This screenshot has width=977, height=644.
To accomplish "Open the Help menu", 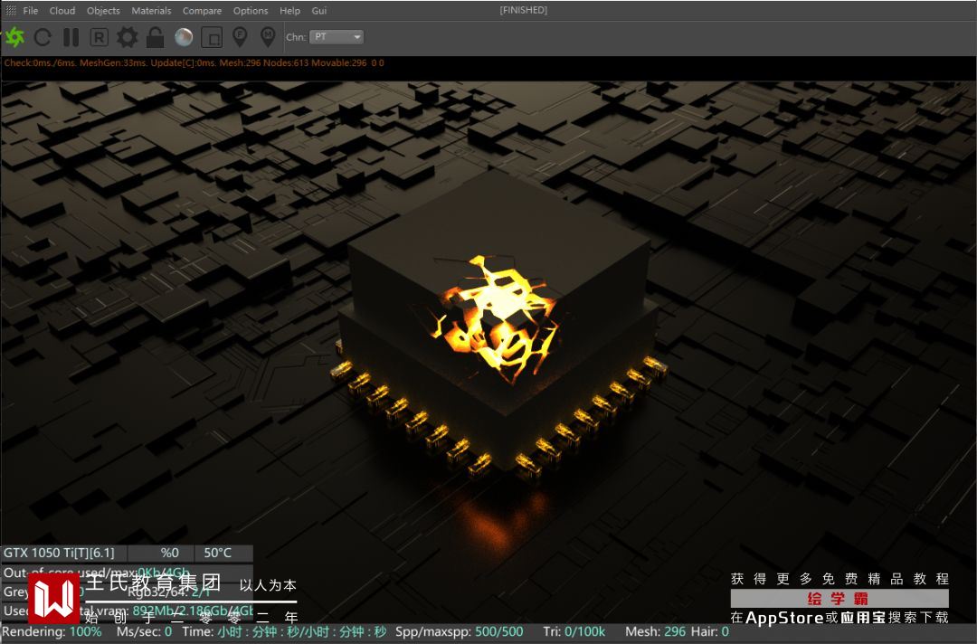I will (x=289, y=11).
